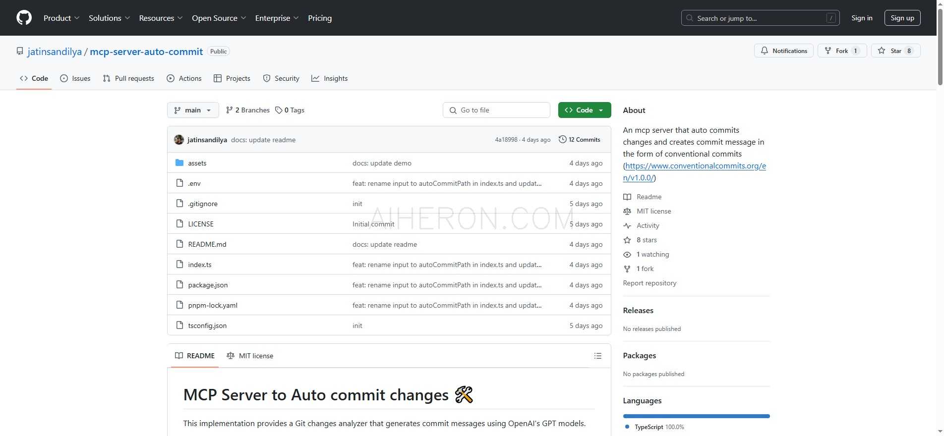
Task: Open the .env file
Action: pyautogui.click(x=194, y=183)
